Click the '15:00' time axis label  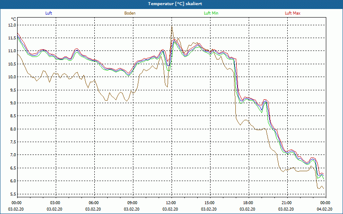[x=210, y=203]
